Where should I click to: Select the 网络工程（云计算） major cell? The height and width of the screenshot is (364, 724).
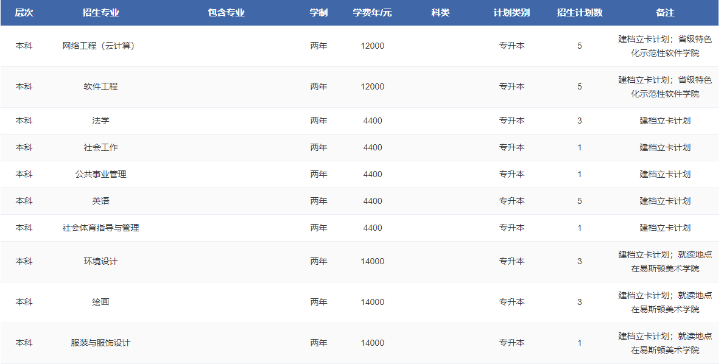(x=100, y=46)
